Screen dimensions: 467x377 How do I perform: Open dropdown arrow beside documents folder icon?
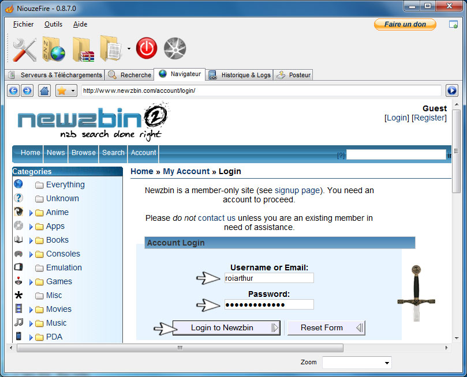click(129, 48)
